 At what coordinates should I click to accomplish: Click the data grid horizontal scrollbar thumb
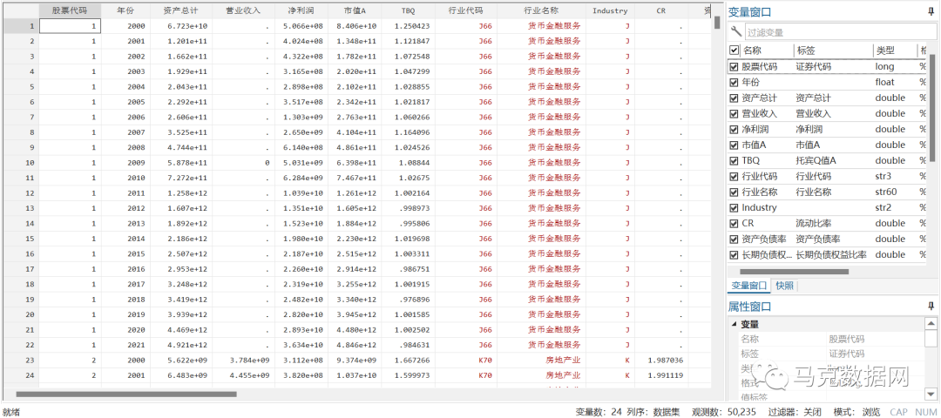(126, 394)
